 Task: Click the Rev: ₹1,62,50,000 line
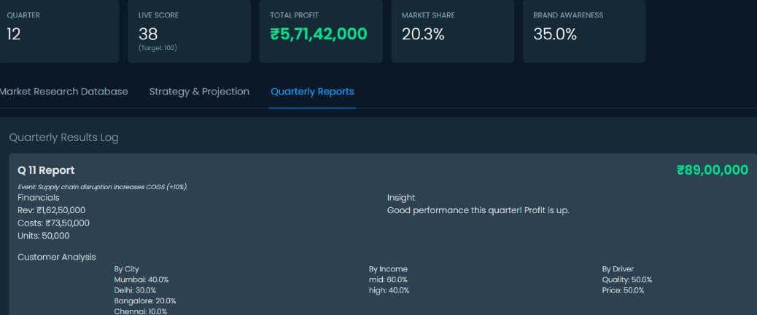52,210
